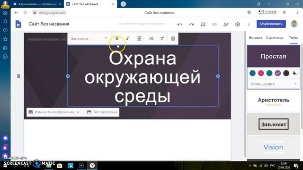The height and width of the screenshot is (170, 303).
Task: Select pink theme color
Action: (x=261, y=73)
